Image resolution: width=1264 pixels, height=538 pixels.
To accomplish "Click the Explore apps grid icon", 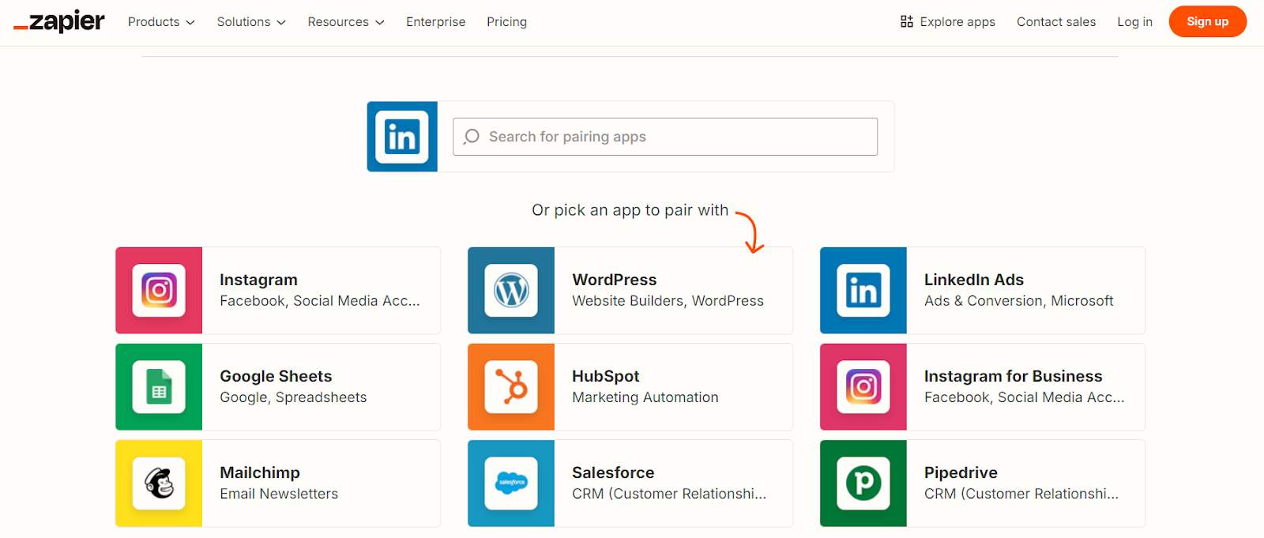I will pos(907,21).
